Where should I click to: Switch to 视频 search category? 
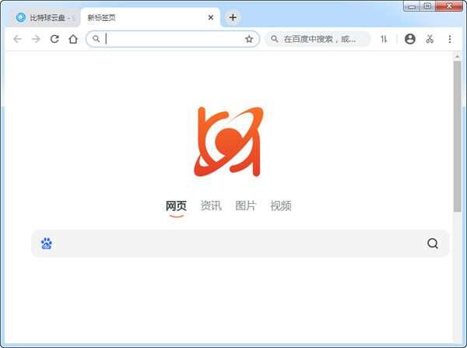[281, 206]
